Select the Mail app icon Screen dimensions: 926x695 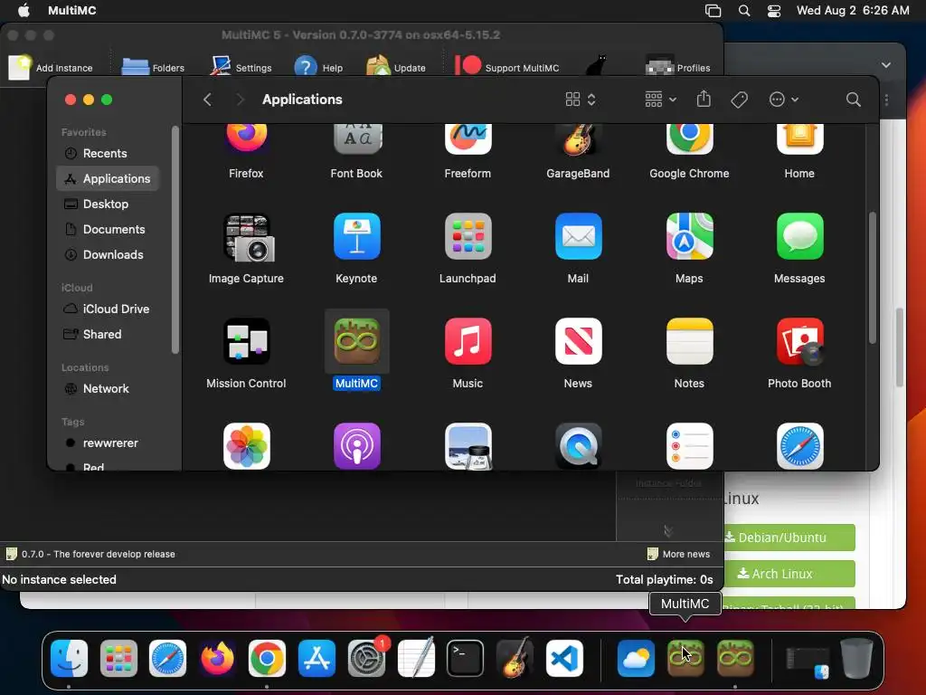coord(578,236)
